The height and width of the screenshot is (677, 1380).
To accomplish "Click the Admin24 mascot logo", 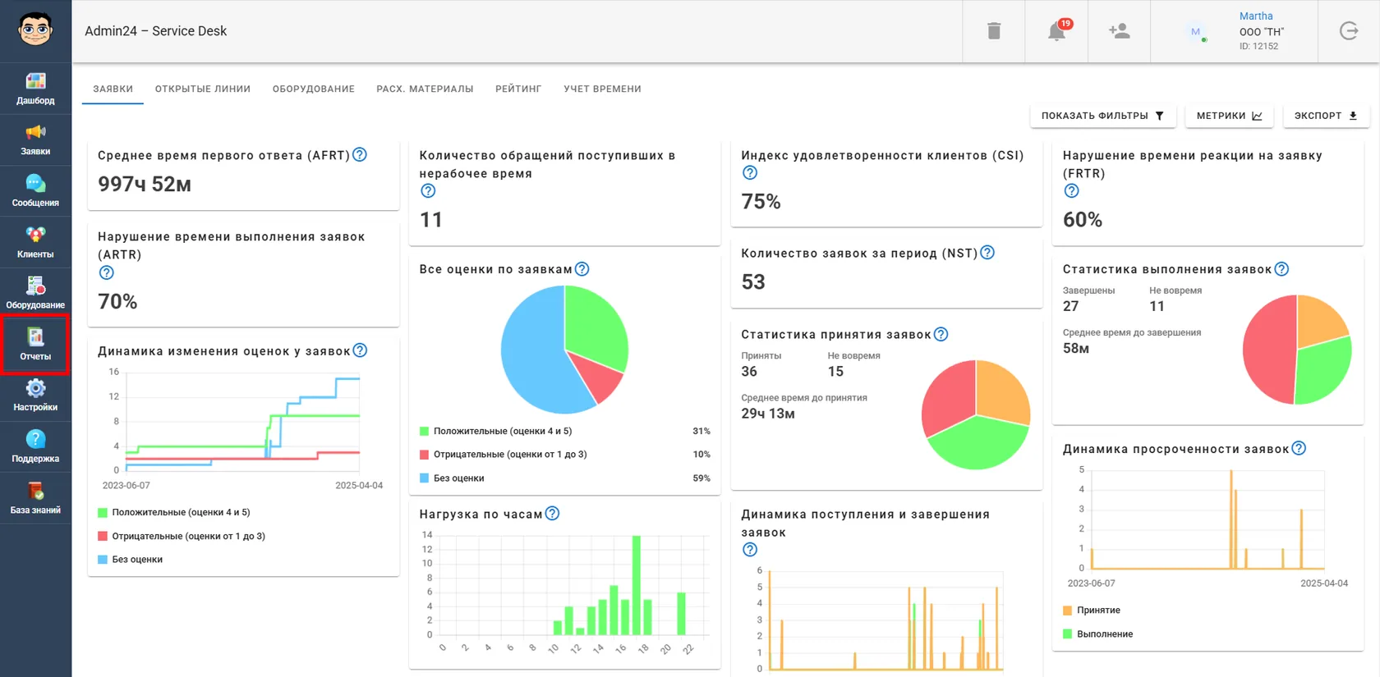I will 35,30.
